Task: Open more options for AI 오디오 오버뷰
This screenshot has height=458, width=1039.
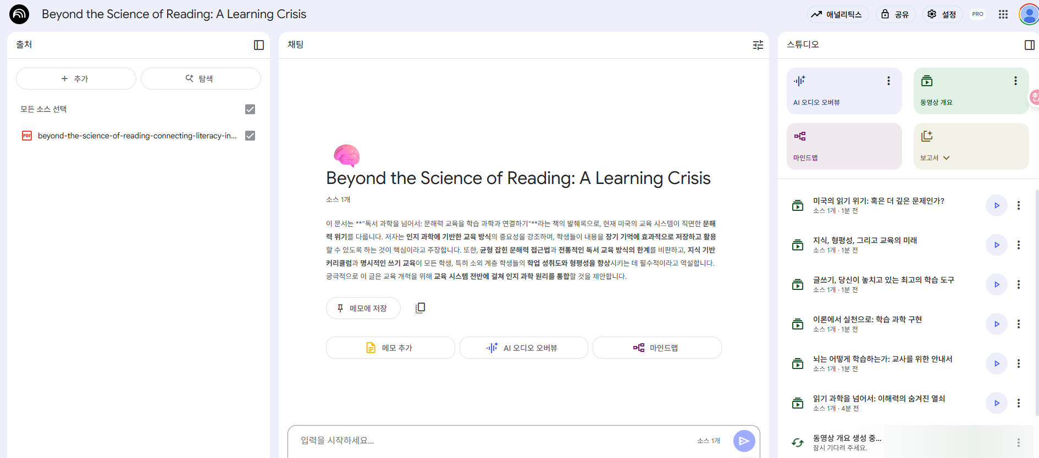Action: [888, 81]
